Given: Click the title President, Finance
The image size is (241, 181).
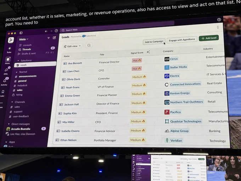Looking at the screenshot, I should [107, 113].
